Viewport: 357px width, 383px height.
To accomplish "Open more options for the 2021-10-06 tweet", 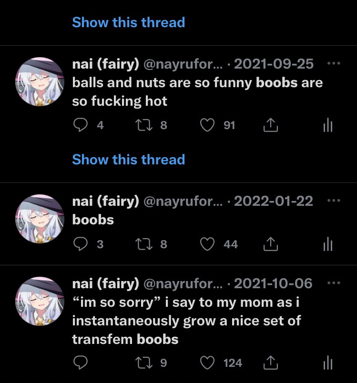I will 334,283.
